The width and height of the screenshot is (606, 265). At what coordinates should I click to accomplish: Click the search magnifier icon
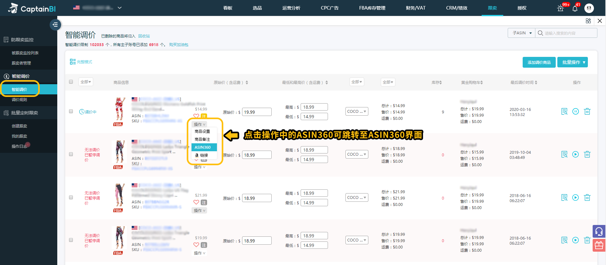tap(540, 33)
